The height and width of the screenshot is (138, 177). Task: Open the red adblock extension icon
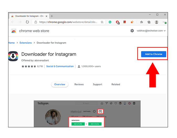(117, 22)
